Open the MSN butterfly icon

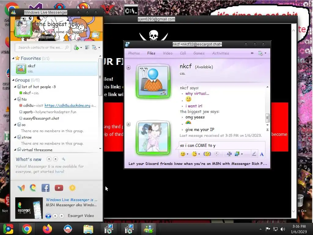(21, 188)
